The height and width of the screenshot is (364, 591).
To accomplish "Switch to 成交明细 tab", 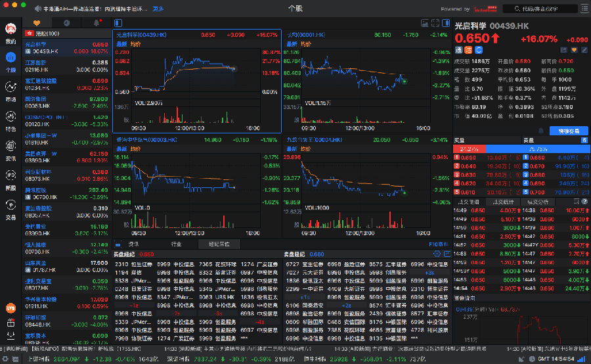I will 469,202.
